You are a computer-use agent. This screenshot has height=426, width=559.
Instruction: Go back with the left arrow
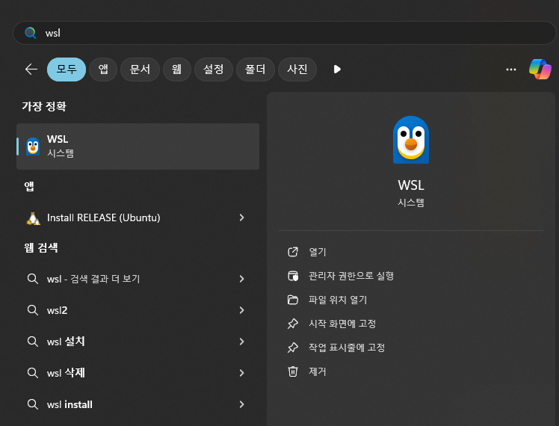point(31,70)
